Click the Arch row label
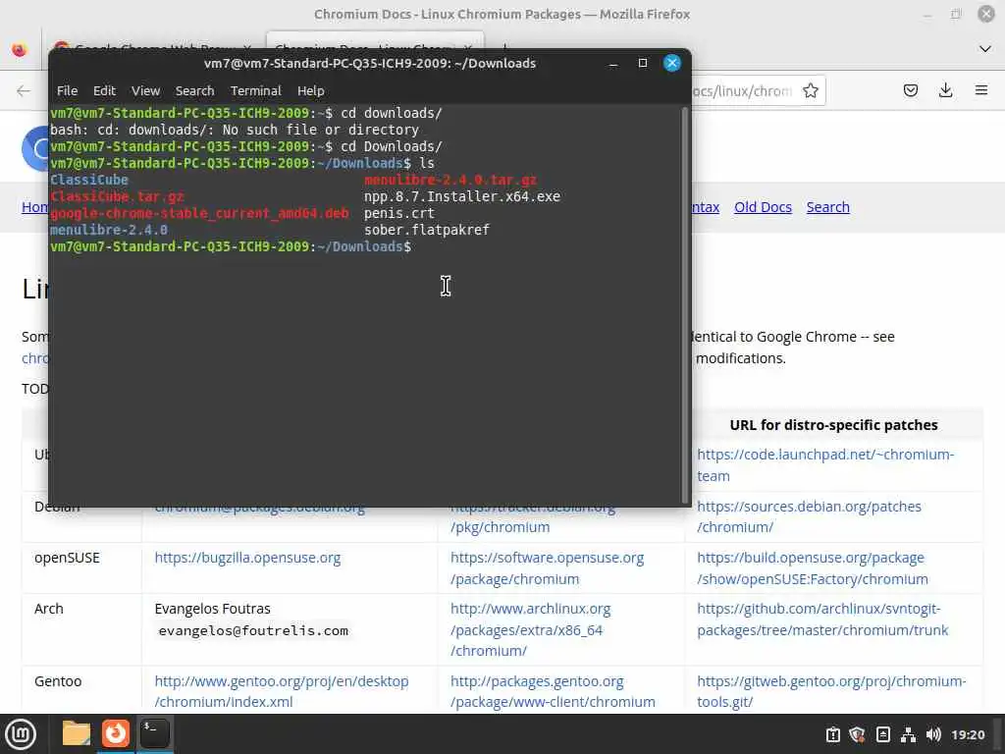This screenshot has height=754, width=1005. (x=49, y=609)
